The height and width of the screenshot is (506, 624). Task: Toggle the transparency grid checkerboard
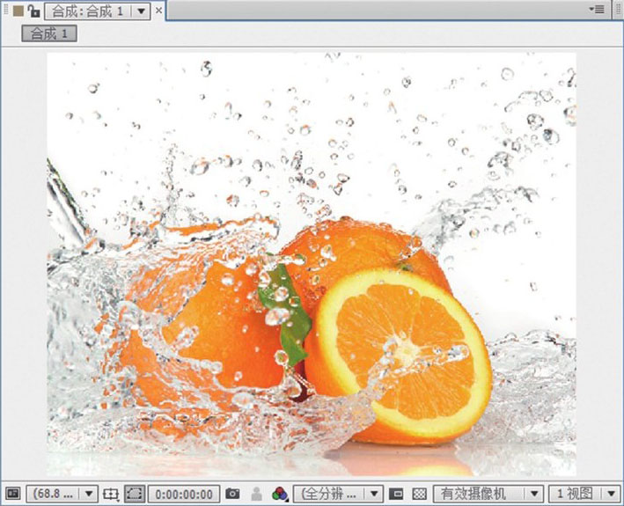click(420, 495)
